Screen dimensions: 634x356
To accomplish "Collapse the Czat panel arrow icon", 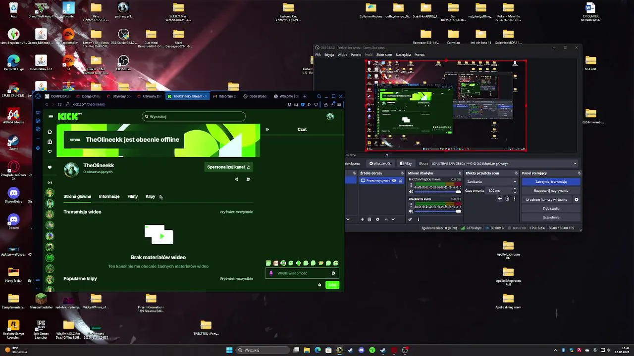I will 267,130.
